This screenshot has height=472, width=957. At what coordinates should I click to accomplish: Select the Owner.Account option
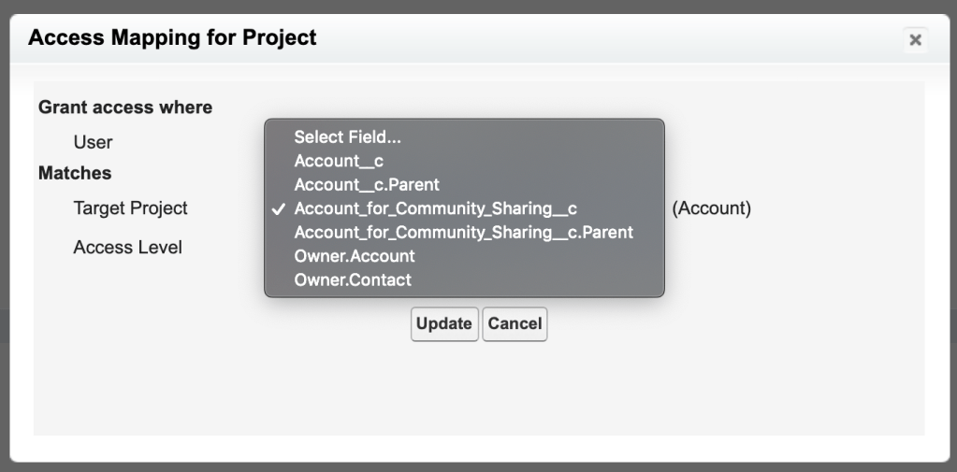[355, 255]
